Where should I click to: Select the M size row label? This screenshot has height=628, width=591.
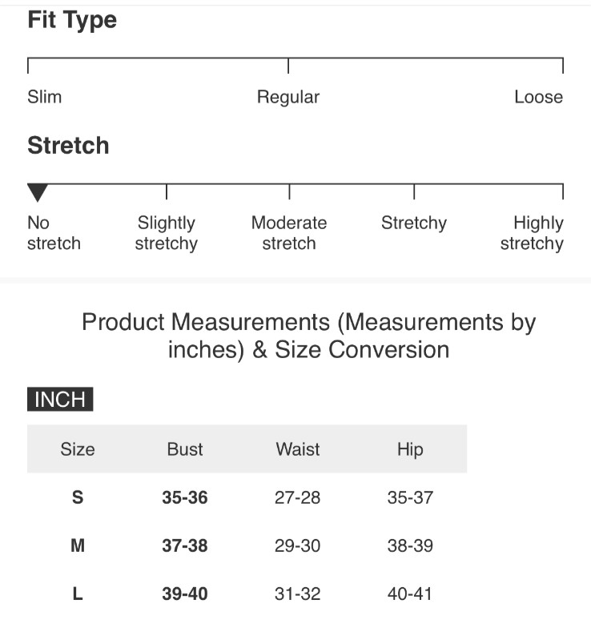point(78,545)
